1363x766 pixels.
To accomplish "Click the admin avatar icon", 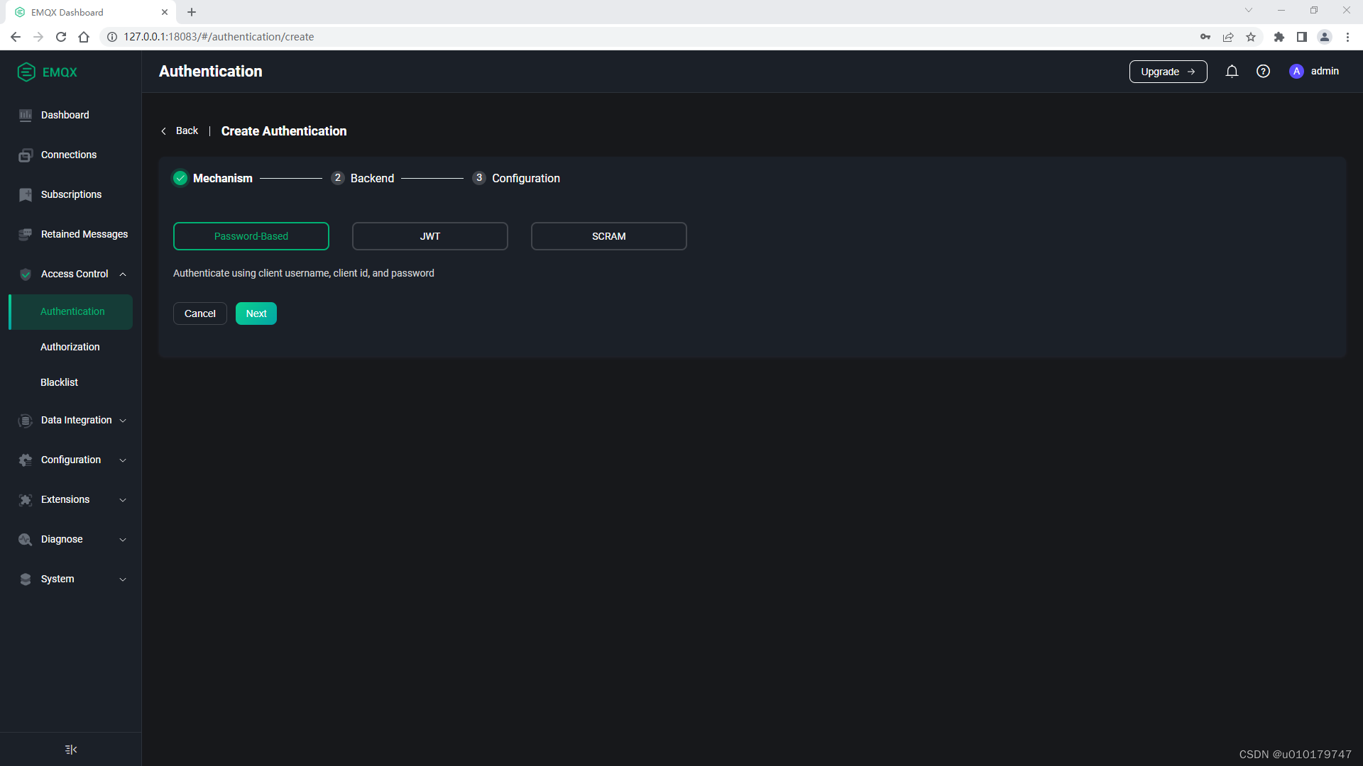I will [x=1296, y=72].
